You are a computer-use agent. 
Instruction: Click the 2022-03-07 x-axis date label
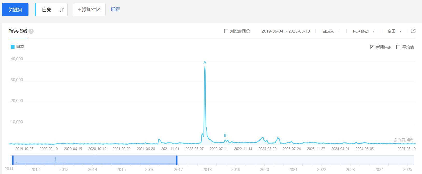[194, 149]
